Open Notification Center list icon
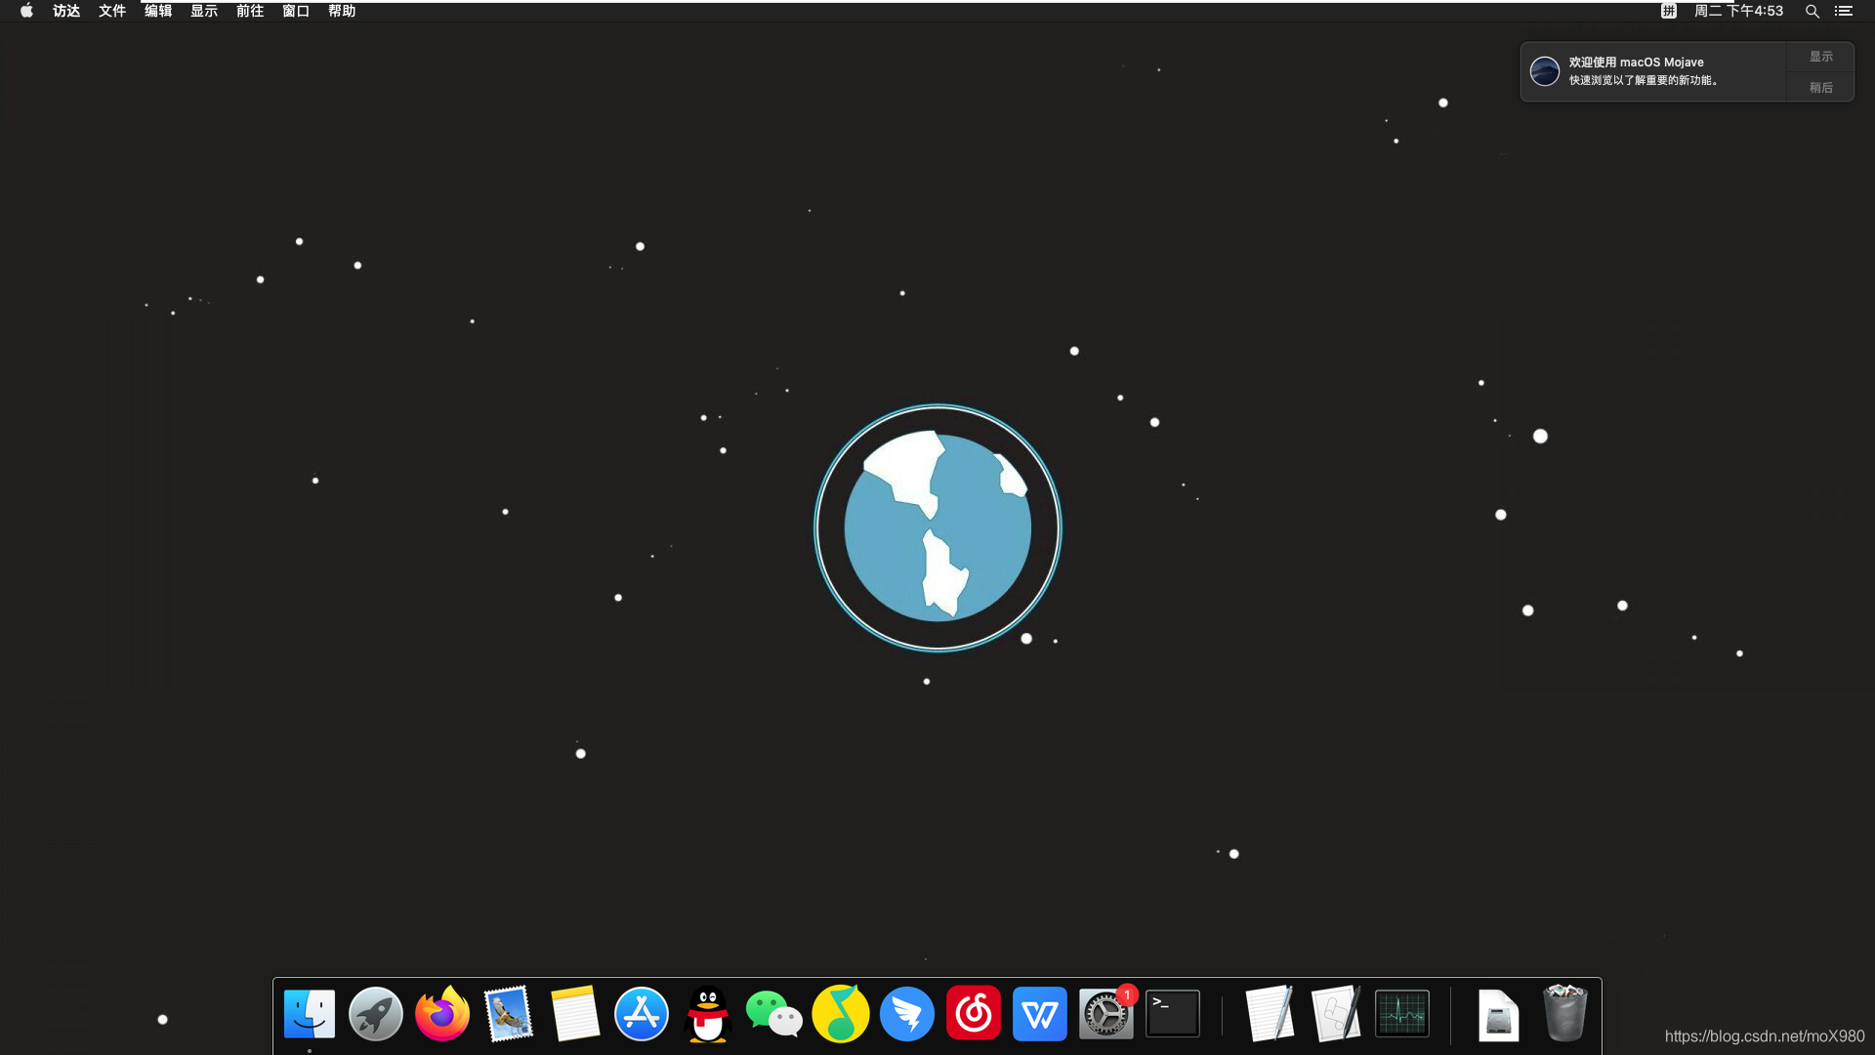This screenshot has width=1875, height=1055. click(x=1844, y=11)
